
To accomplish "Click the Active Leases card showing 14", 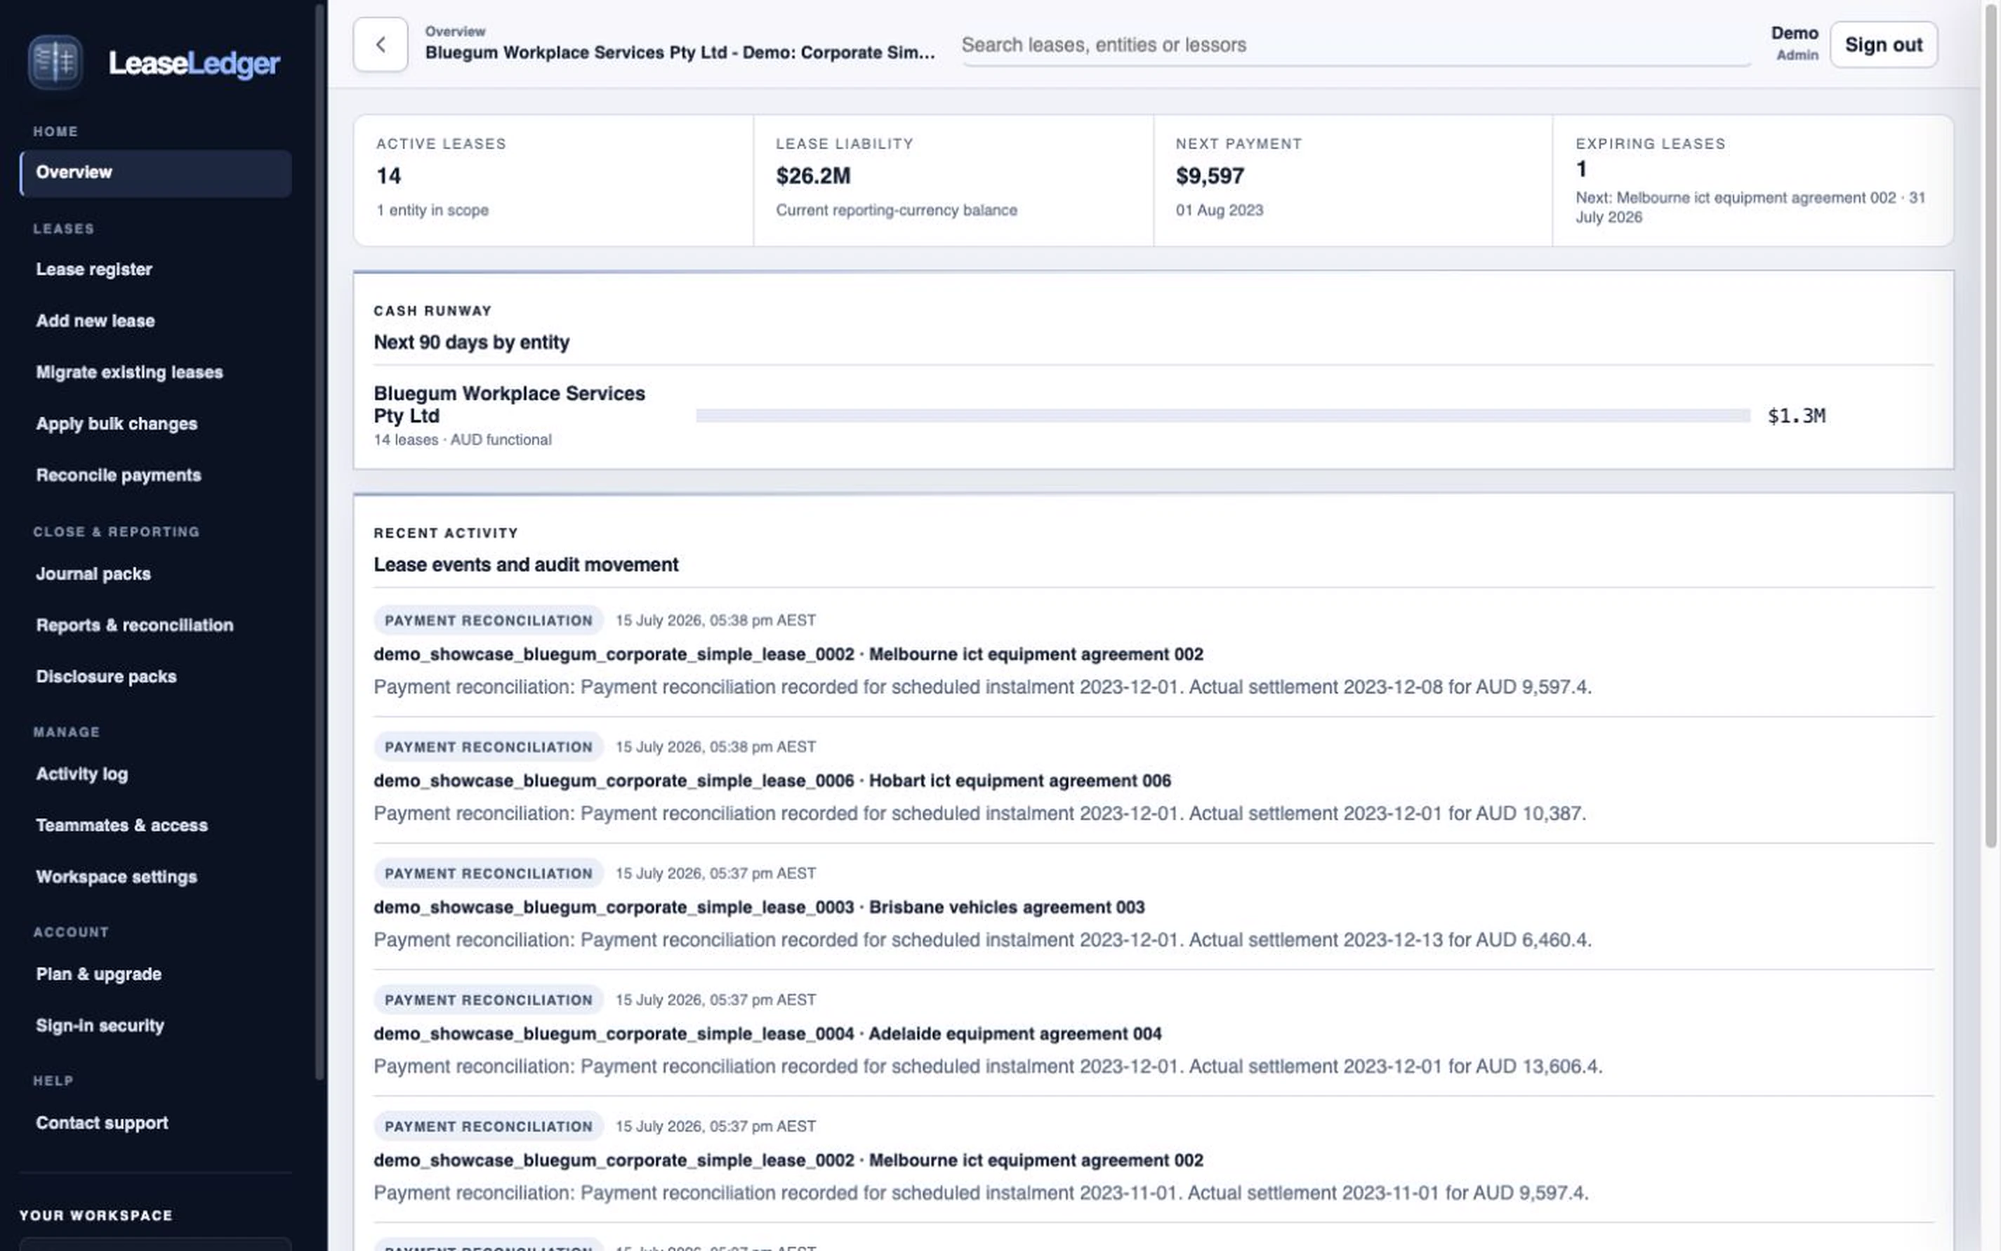I will (x=554, y=180).
